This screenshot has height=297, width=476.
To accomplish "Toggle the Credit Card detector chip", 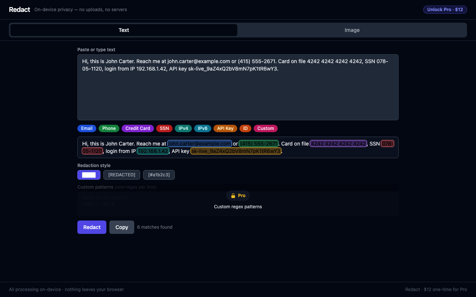I will [138, 128].
